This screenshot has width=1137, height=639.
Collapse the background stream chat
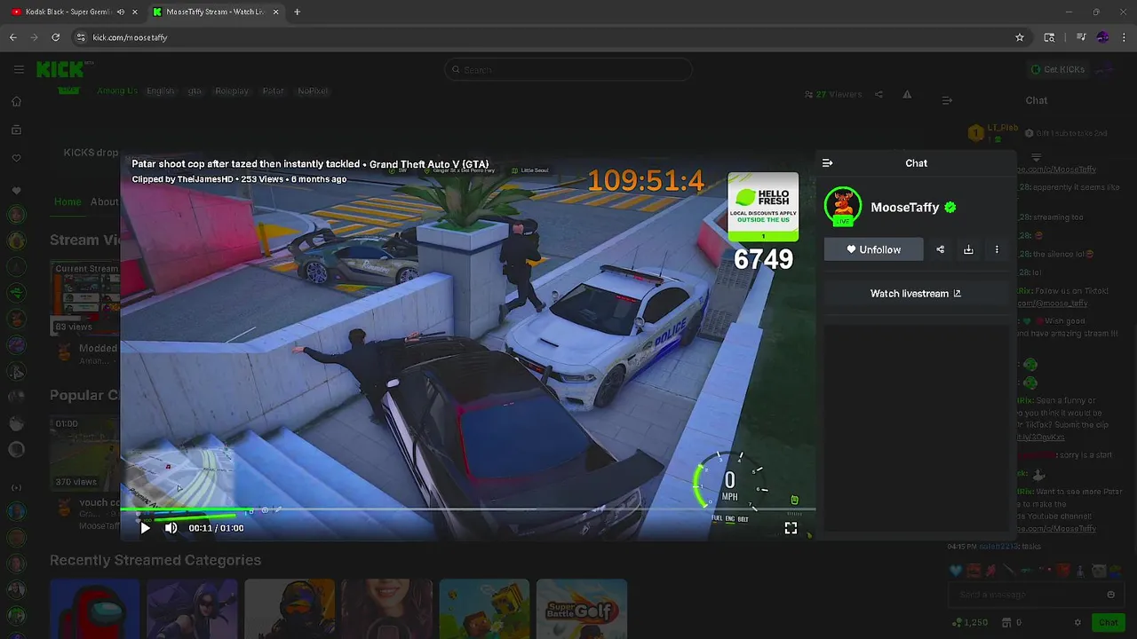(947, 100)
